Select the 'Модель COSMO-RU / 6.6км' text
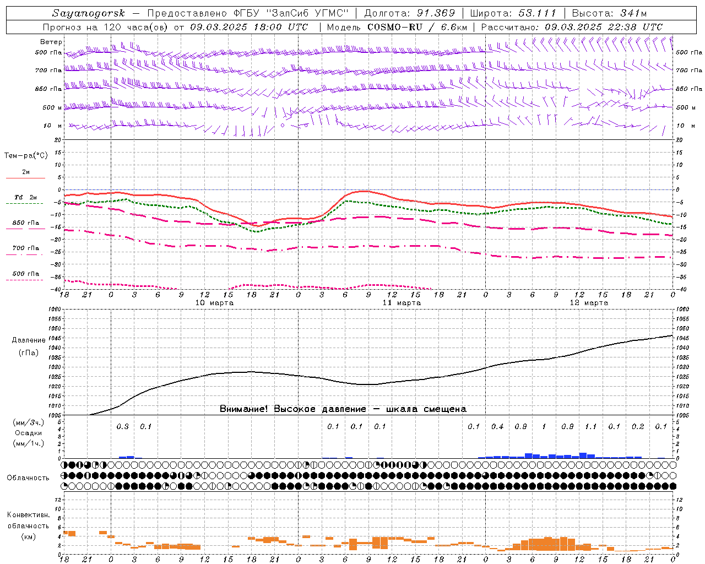 (x=397, y=27)
